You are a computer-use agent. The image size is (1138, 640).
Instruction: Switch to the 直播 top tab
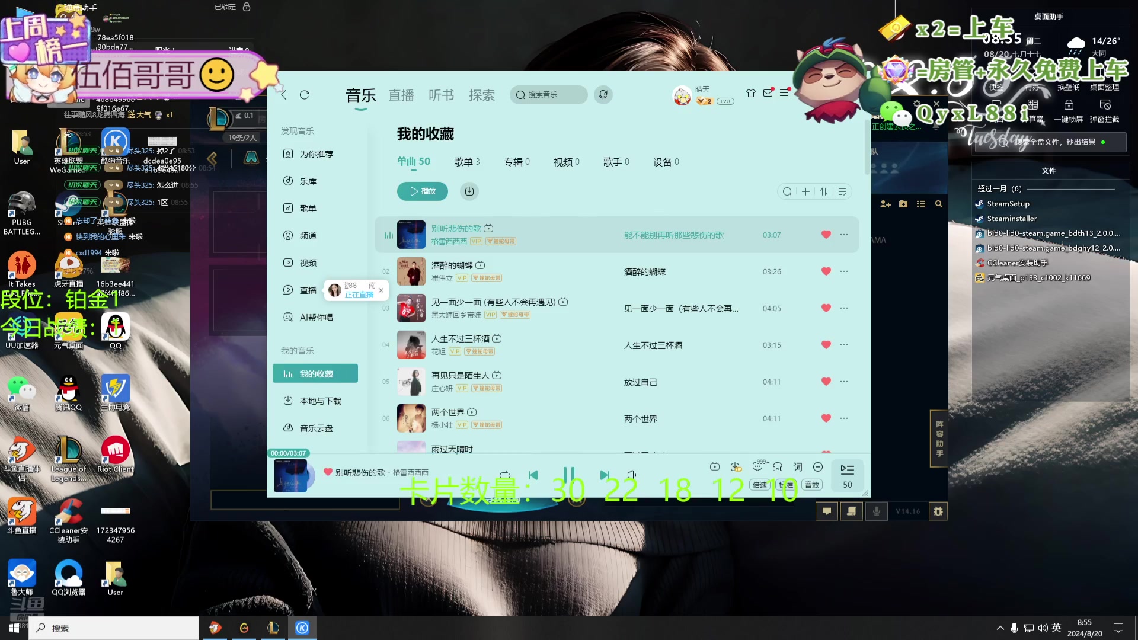pyautogui.click(x=401, y=95)
